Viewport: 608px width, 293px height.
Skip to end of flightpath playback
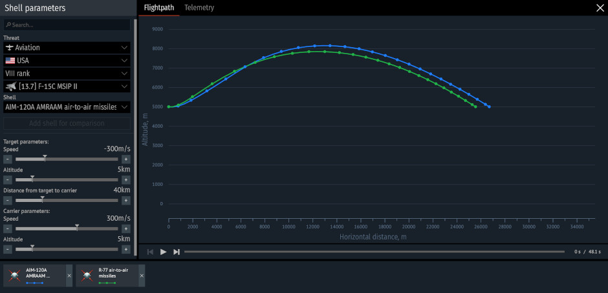pos(177,252)
